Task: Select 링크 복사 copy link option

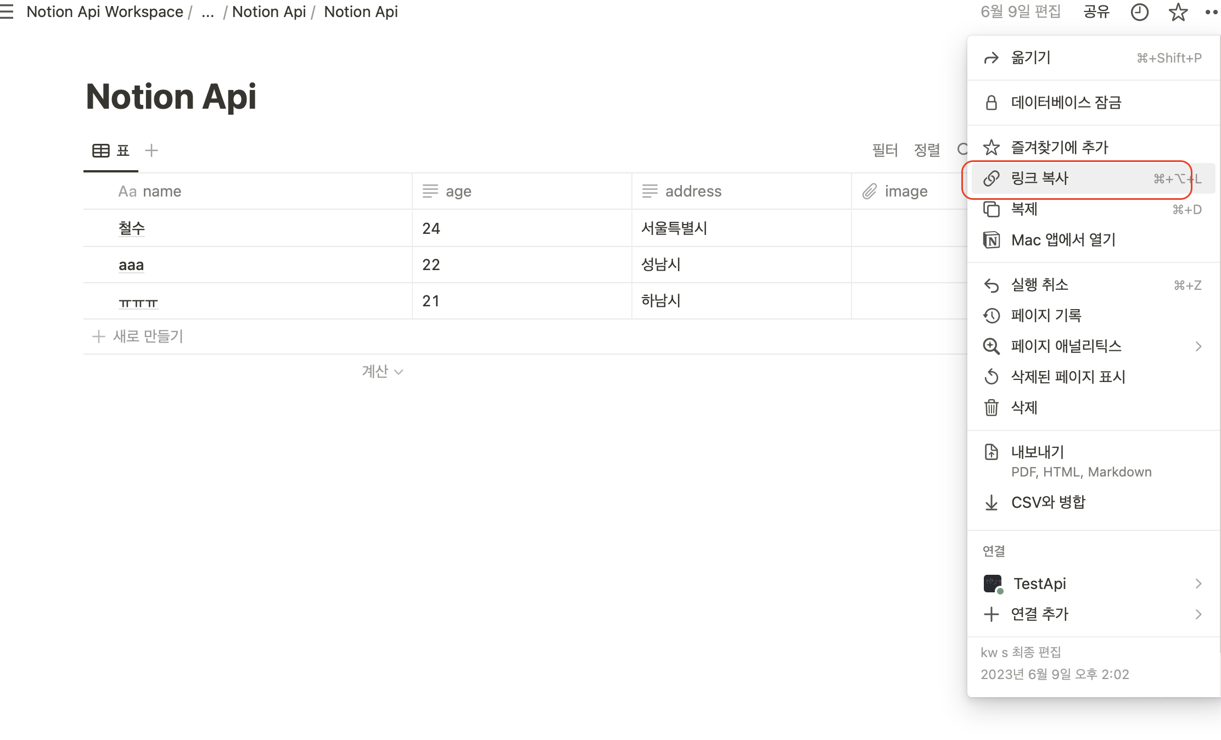Action: [x=1039, y=178]
